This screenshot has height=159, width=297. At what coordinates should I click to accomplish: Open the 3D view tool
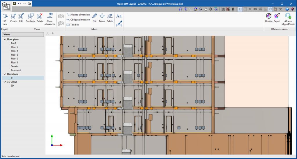pyautogui.click(x=5, y=19)
